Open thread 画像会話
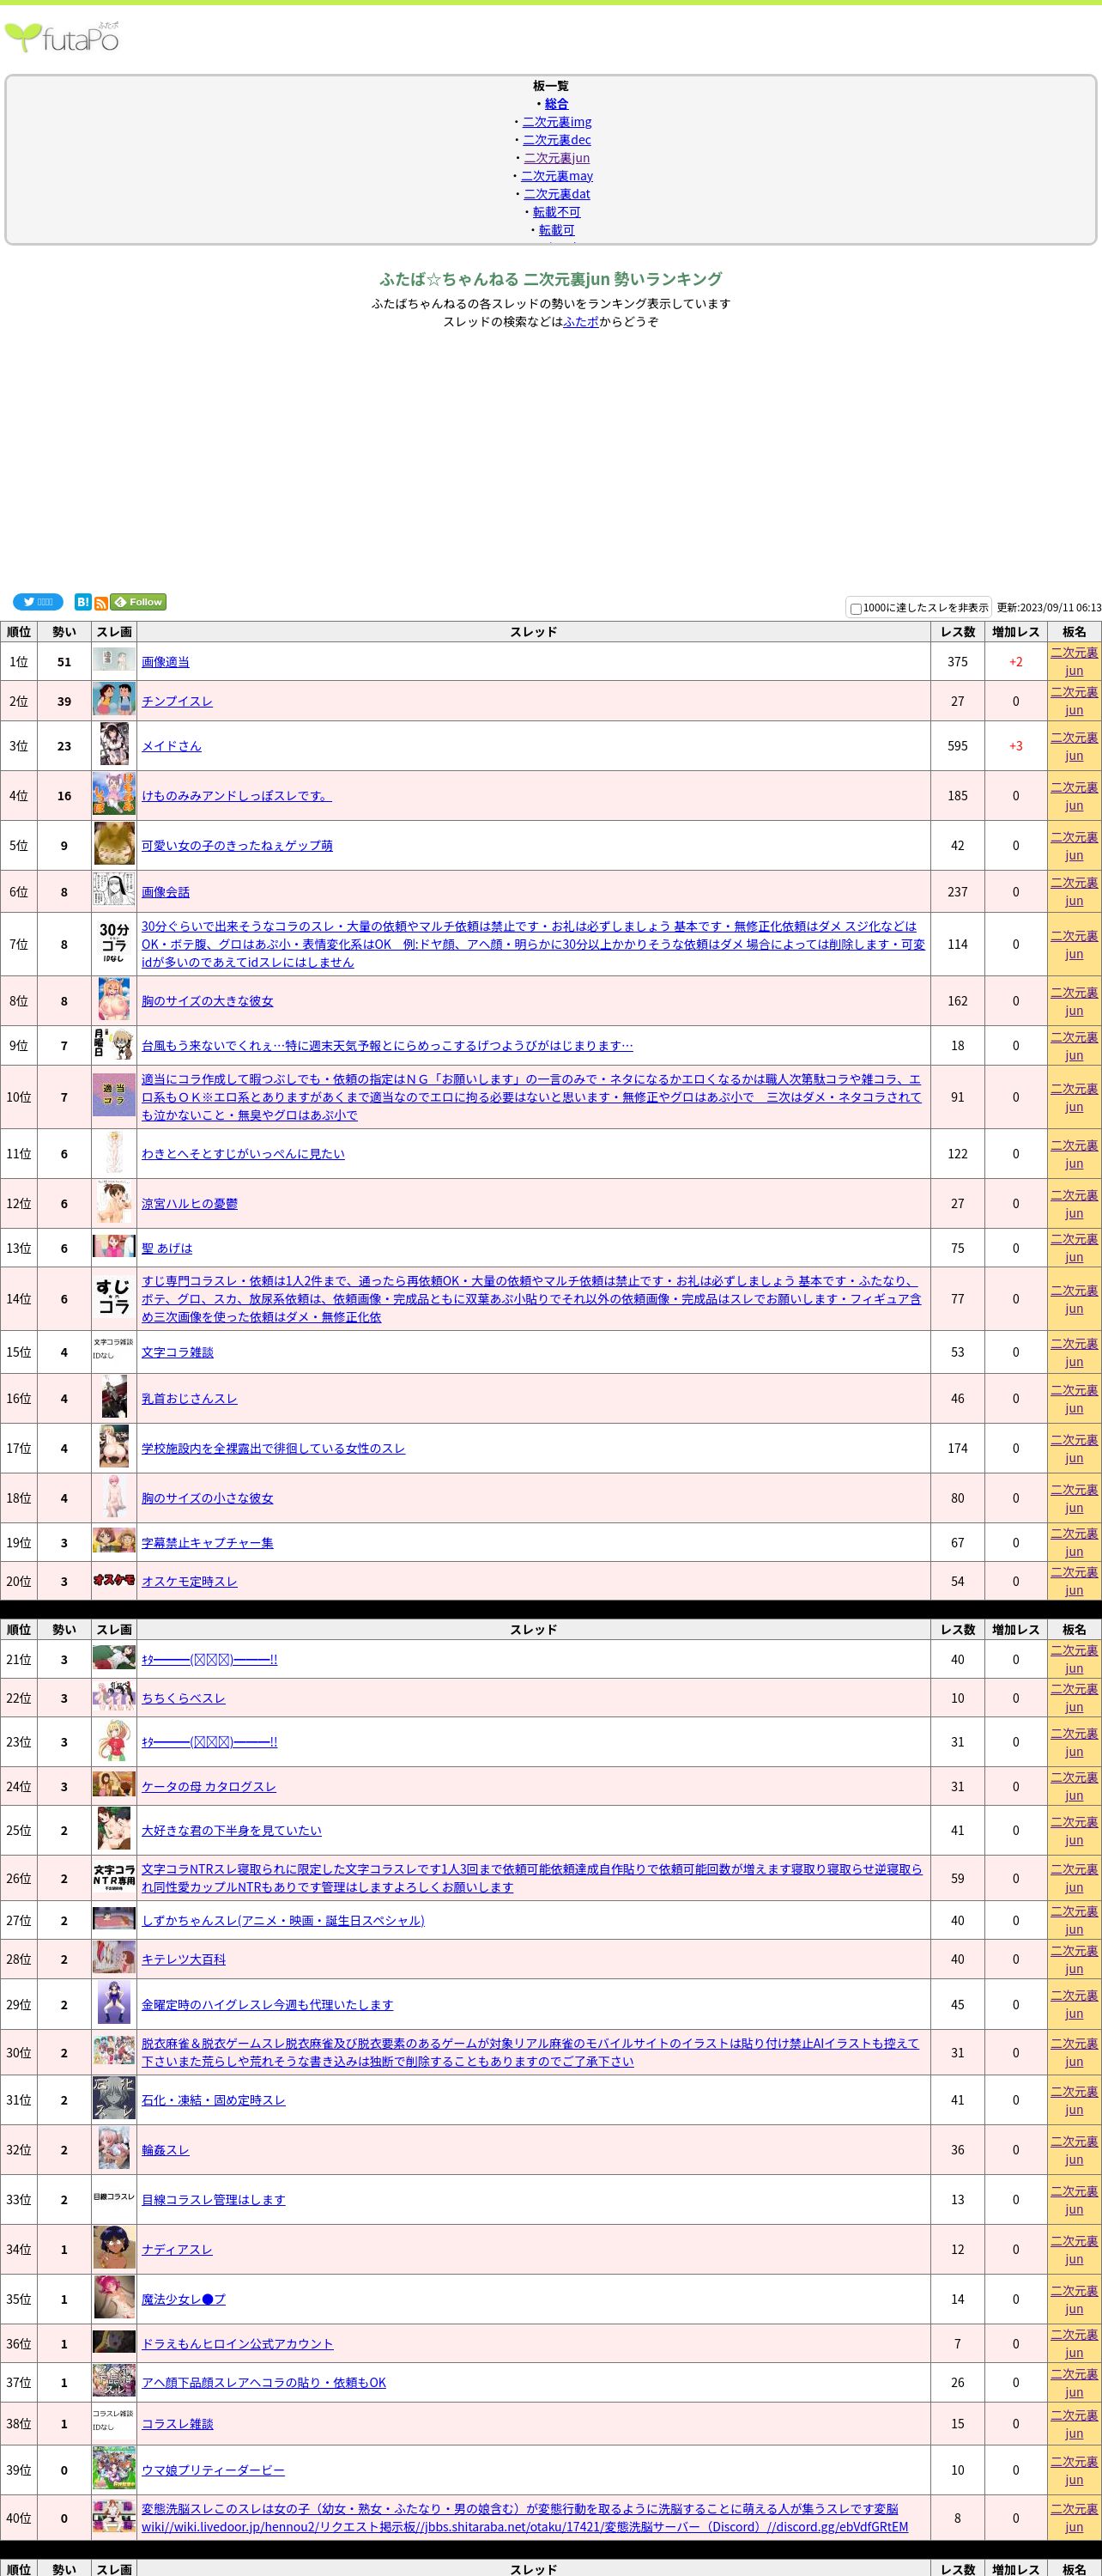 165,892
